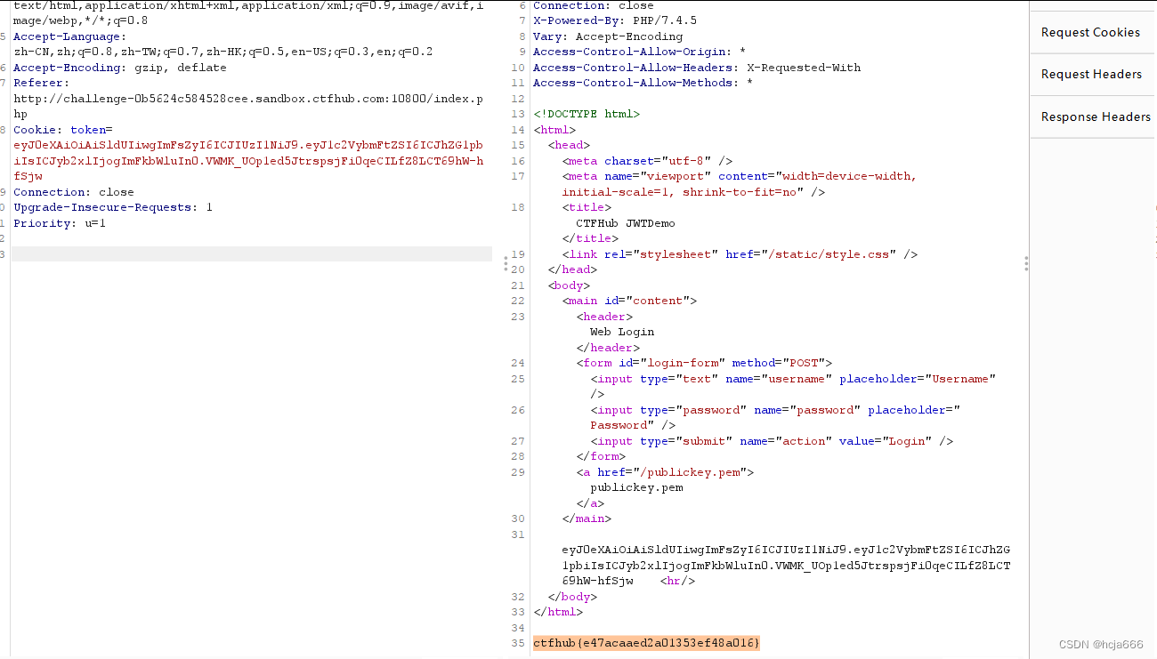Image resolution: width=1157 pixels, height=659 pixels.
Task: Click the 'Accept-Language:' header in the request
Action: pyautogui.click(x=70, y=36)
